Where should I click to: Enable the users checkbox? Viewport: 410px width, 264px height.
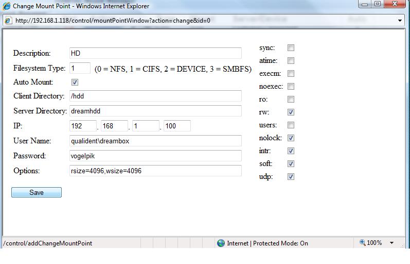pyautogui.click(x=291, y=125)
